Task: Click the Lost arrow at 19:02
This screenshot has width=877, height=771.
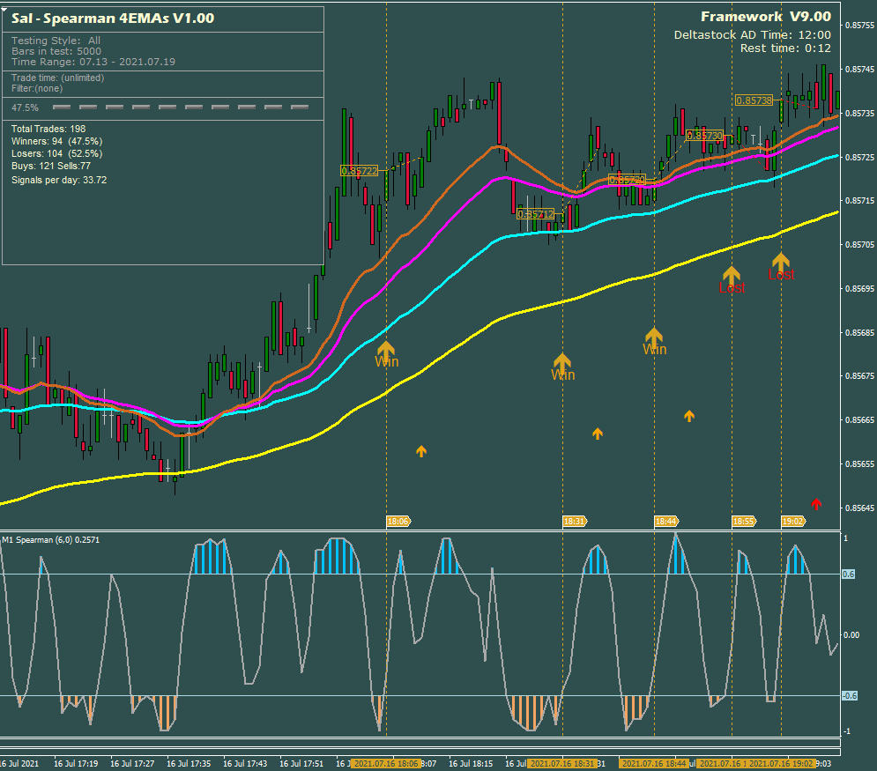Action: pos(781,263)
